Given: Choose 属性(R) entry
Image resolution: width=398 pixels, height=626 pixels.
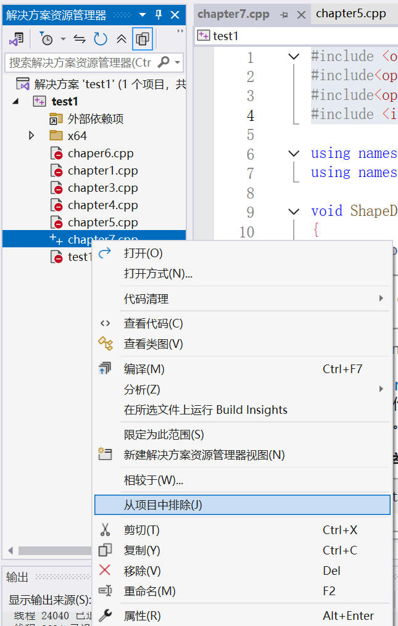Looking at the screenshot, I should pyautogui.click(x=242, y=616).
